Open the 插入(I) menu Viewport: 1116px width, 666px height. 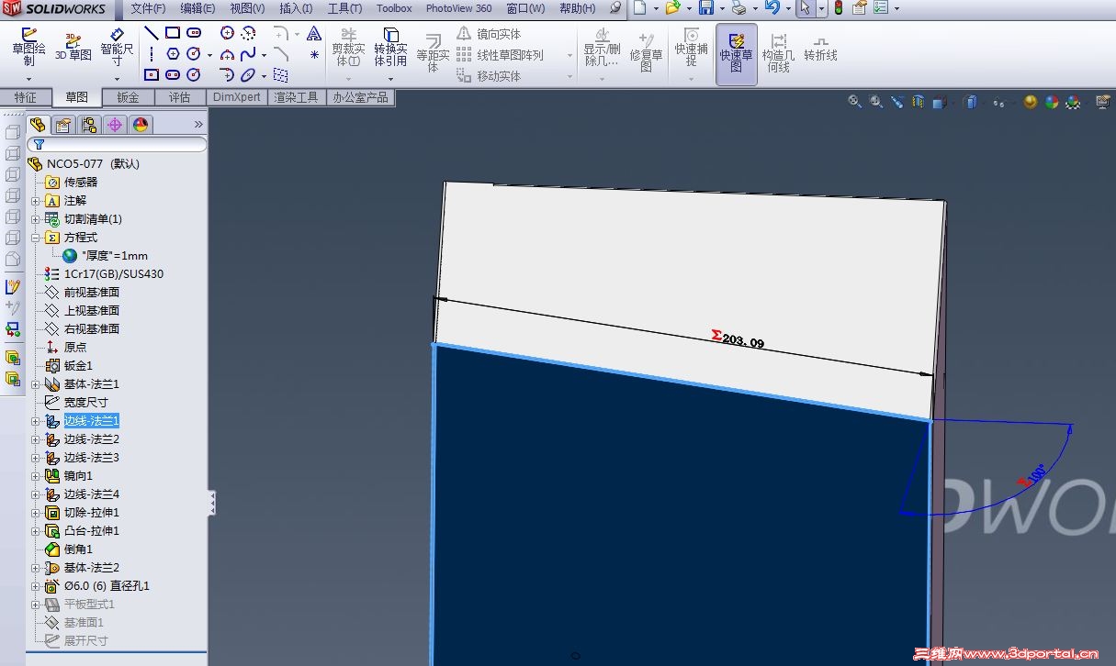tap(296, 8)
